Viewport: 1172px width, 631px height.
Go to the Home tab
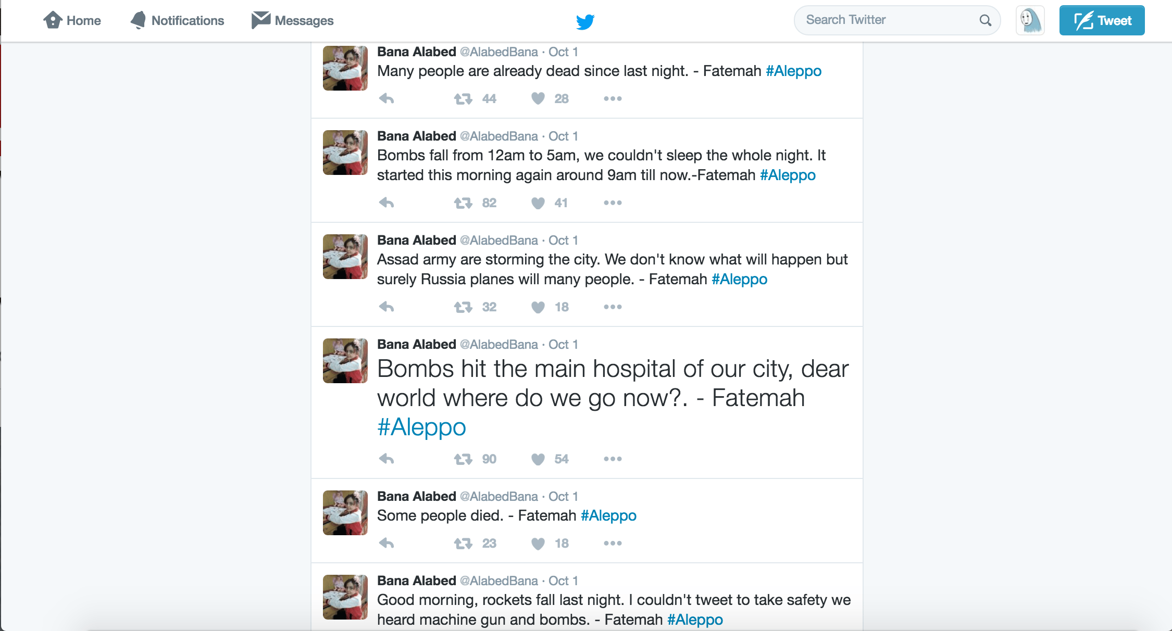(72, 20)
